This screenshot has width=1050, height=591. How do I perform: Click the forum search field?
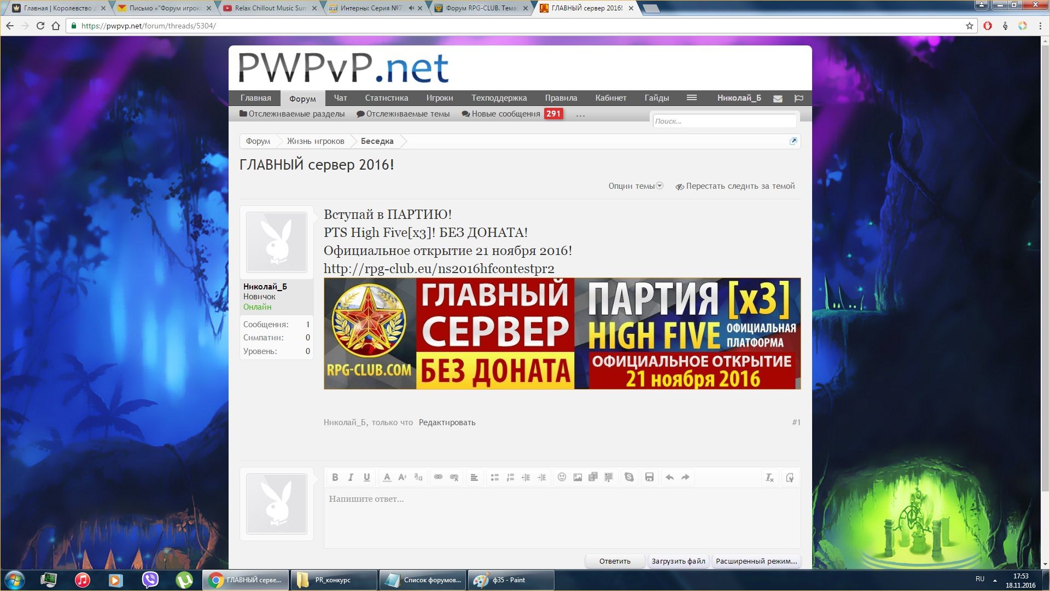pos(724,121)
